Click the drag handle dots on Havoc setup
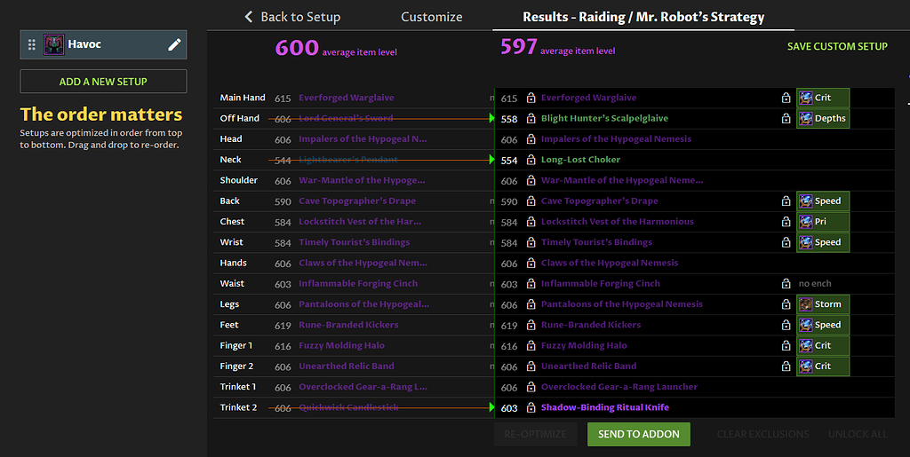The width and height of the screenshot is (910, 457). pos(32,44)
